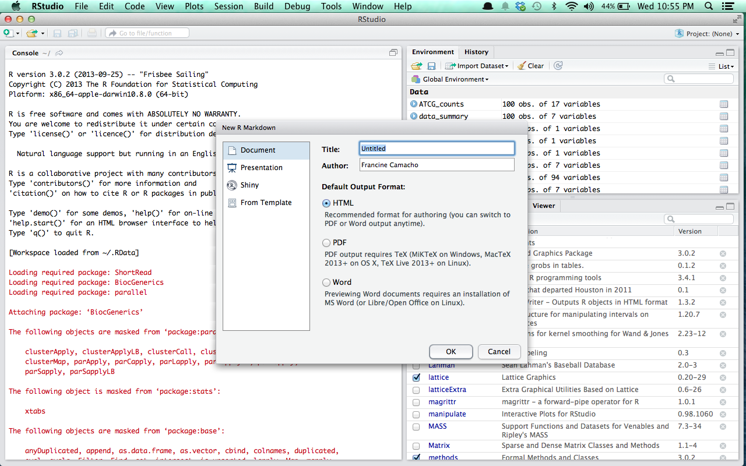
Task: Open the List view dropdown in Environment
Action: tap(722, 66)
